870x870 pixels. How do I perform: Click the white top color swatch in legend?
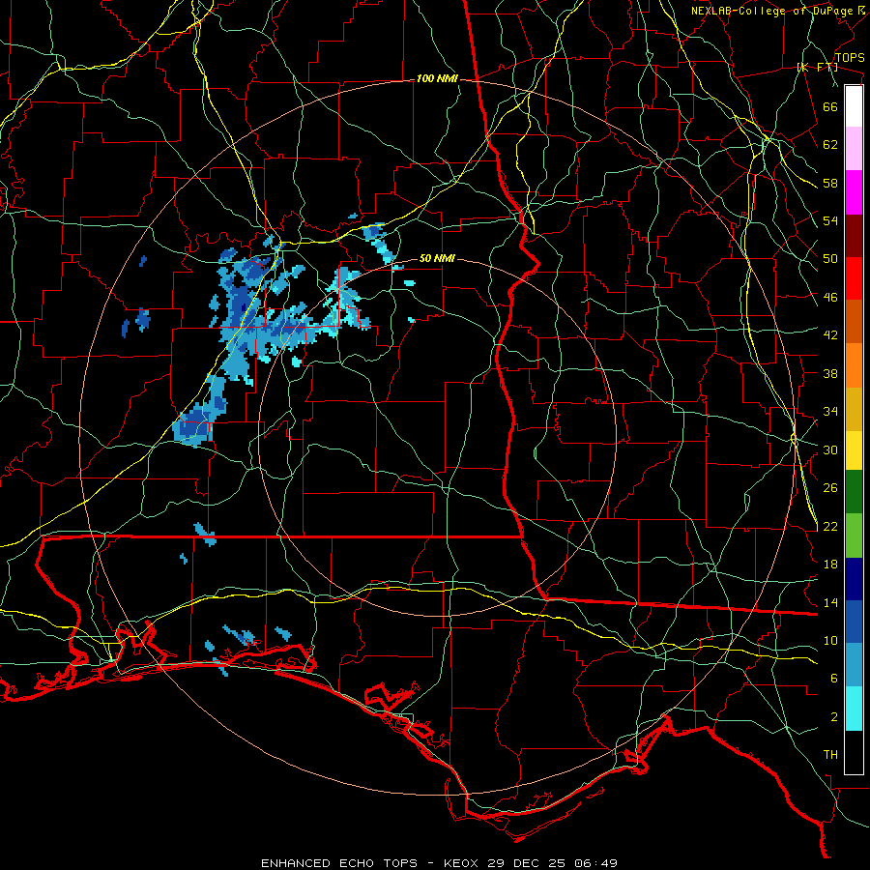854,106
